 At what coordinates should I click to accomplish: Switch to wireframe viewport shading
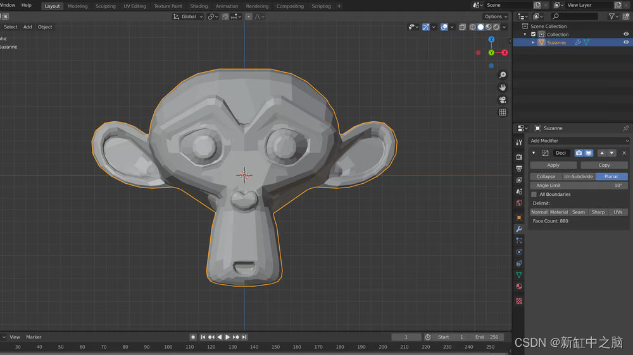[x=473, y=27]
